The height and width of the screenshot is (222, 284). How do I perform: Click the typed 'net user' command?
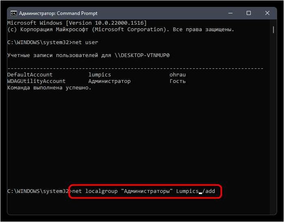pos(85,42)
